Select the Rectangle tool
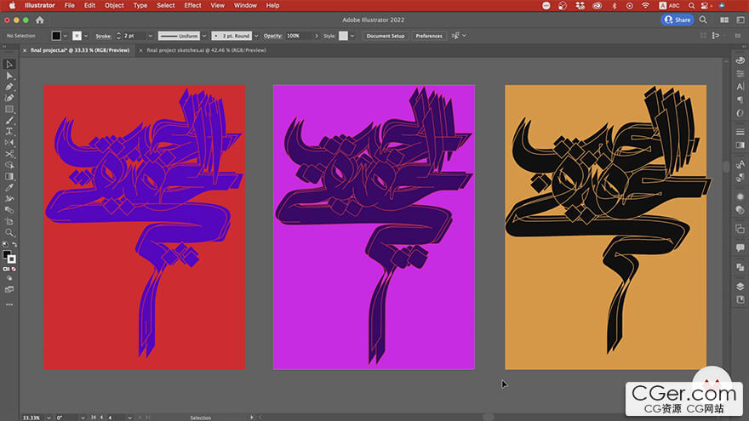Viewport: 749px width, 421px height. (9, 110)
